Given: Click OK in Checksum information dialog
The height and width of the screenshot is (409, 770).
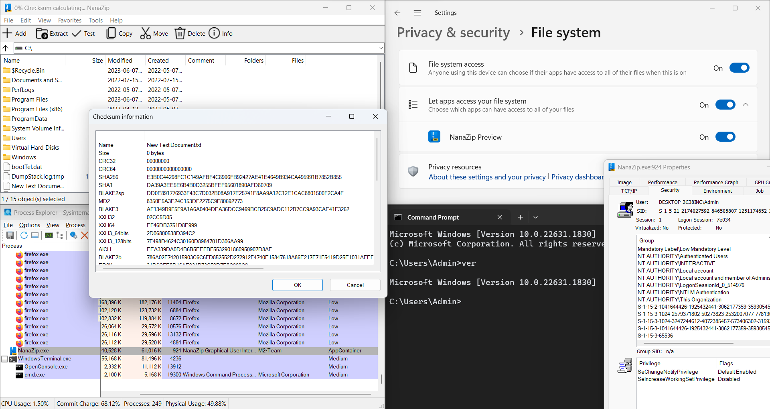Looking at the screenshot, I should tap(297, 285).
